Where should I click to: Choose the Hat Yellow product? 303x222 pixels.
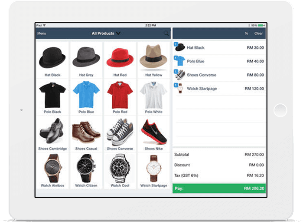pyautogui.click(x=154, y=60)
